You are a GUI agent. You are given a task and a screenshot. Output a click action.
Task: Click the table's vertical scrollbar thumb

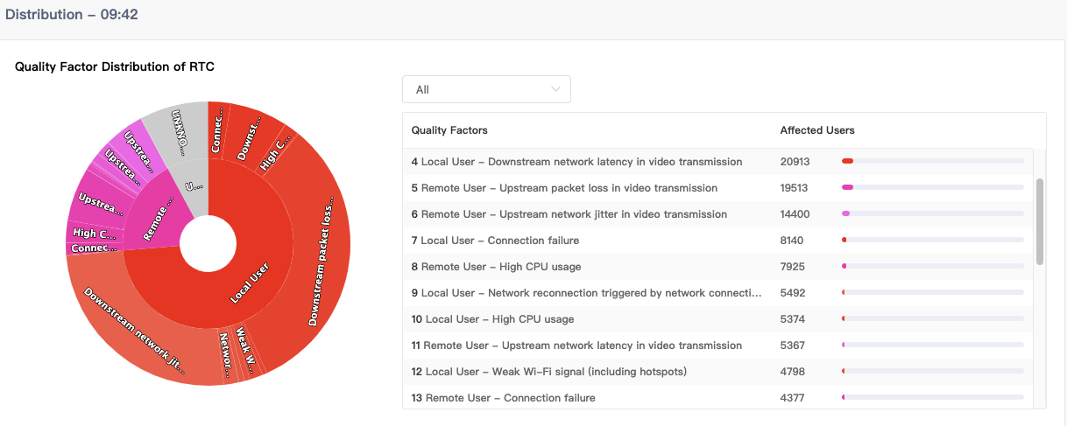(1040, 220)
